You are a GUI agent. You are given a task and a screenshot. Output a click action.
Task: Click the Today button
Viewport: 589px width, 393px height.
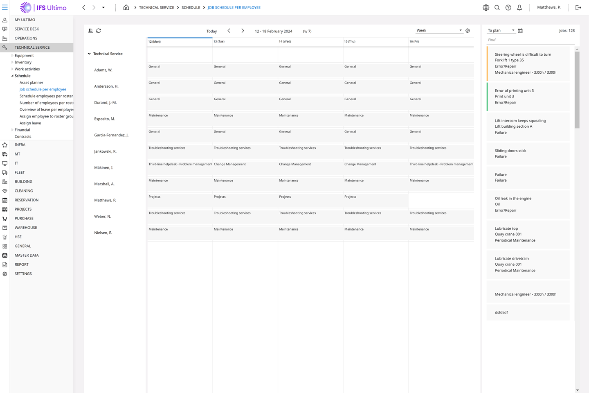pos(211,31)
